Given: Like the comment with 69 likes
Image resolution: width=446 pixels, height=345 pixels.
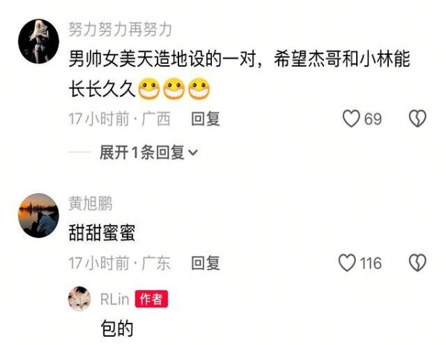Looking at the screenshot, I should [x=352, y=118].
